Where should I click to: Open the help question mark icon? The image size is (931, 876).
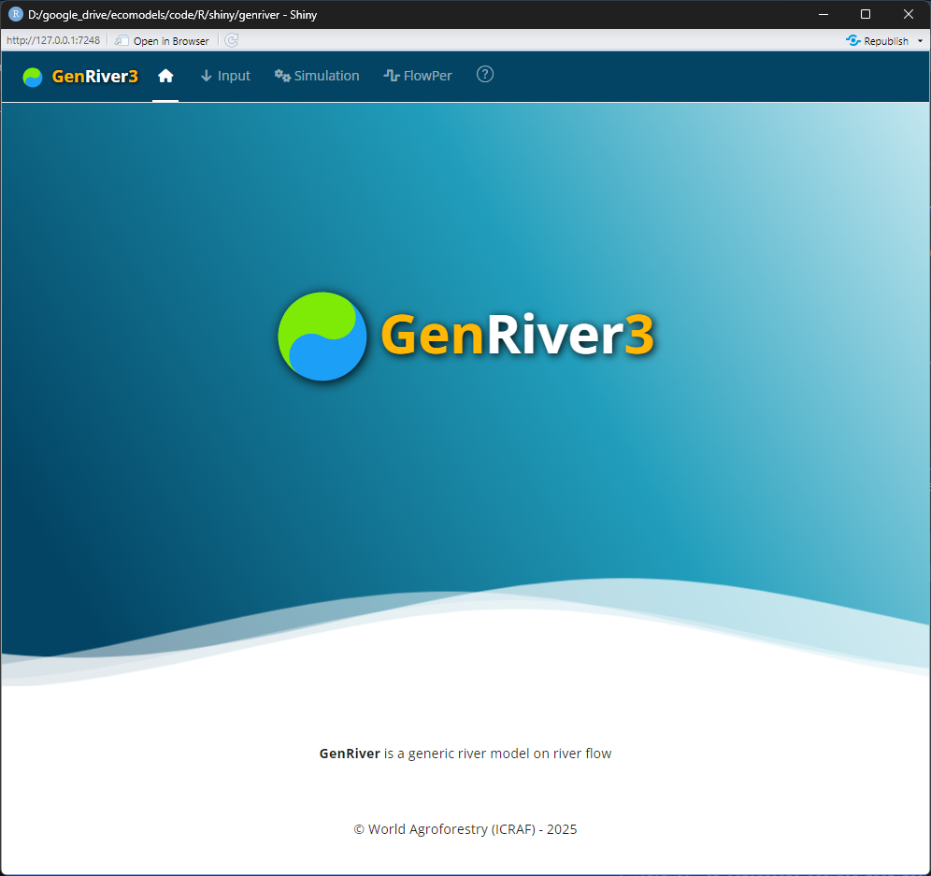485,74
